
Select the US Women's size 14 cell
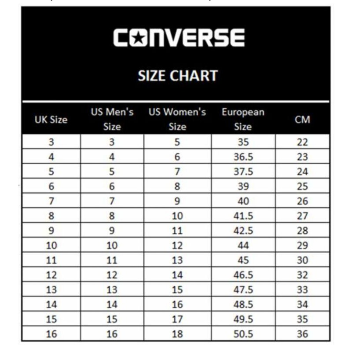[x=177, y=275]
